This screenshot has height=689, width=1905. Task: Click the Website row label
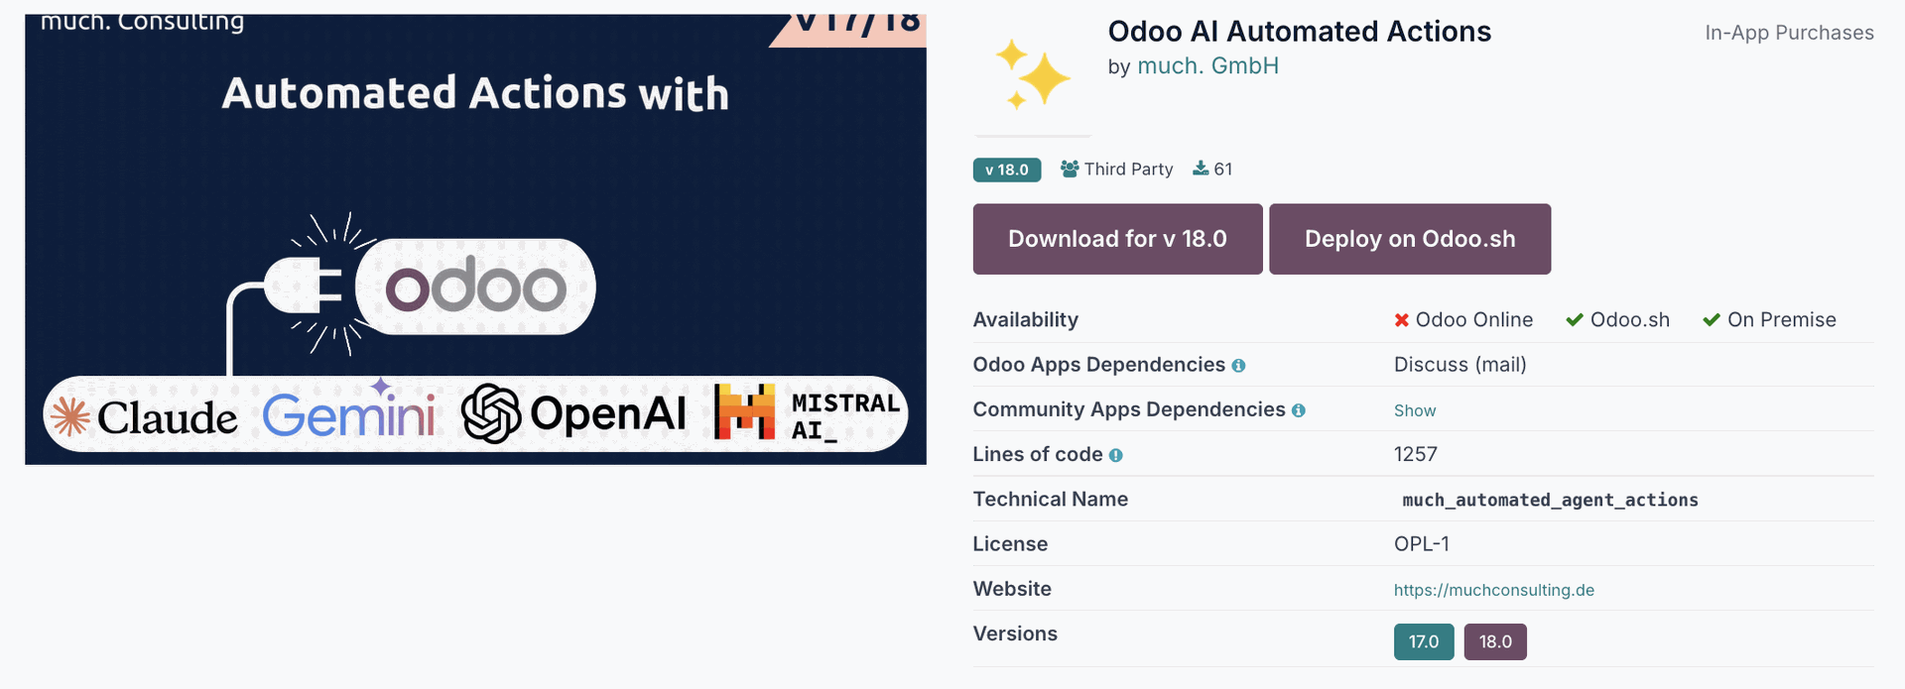point(1012,589)
